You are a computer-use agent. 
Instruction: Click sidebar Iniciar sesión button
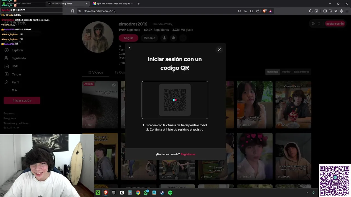[22, 100]
